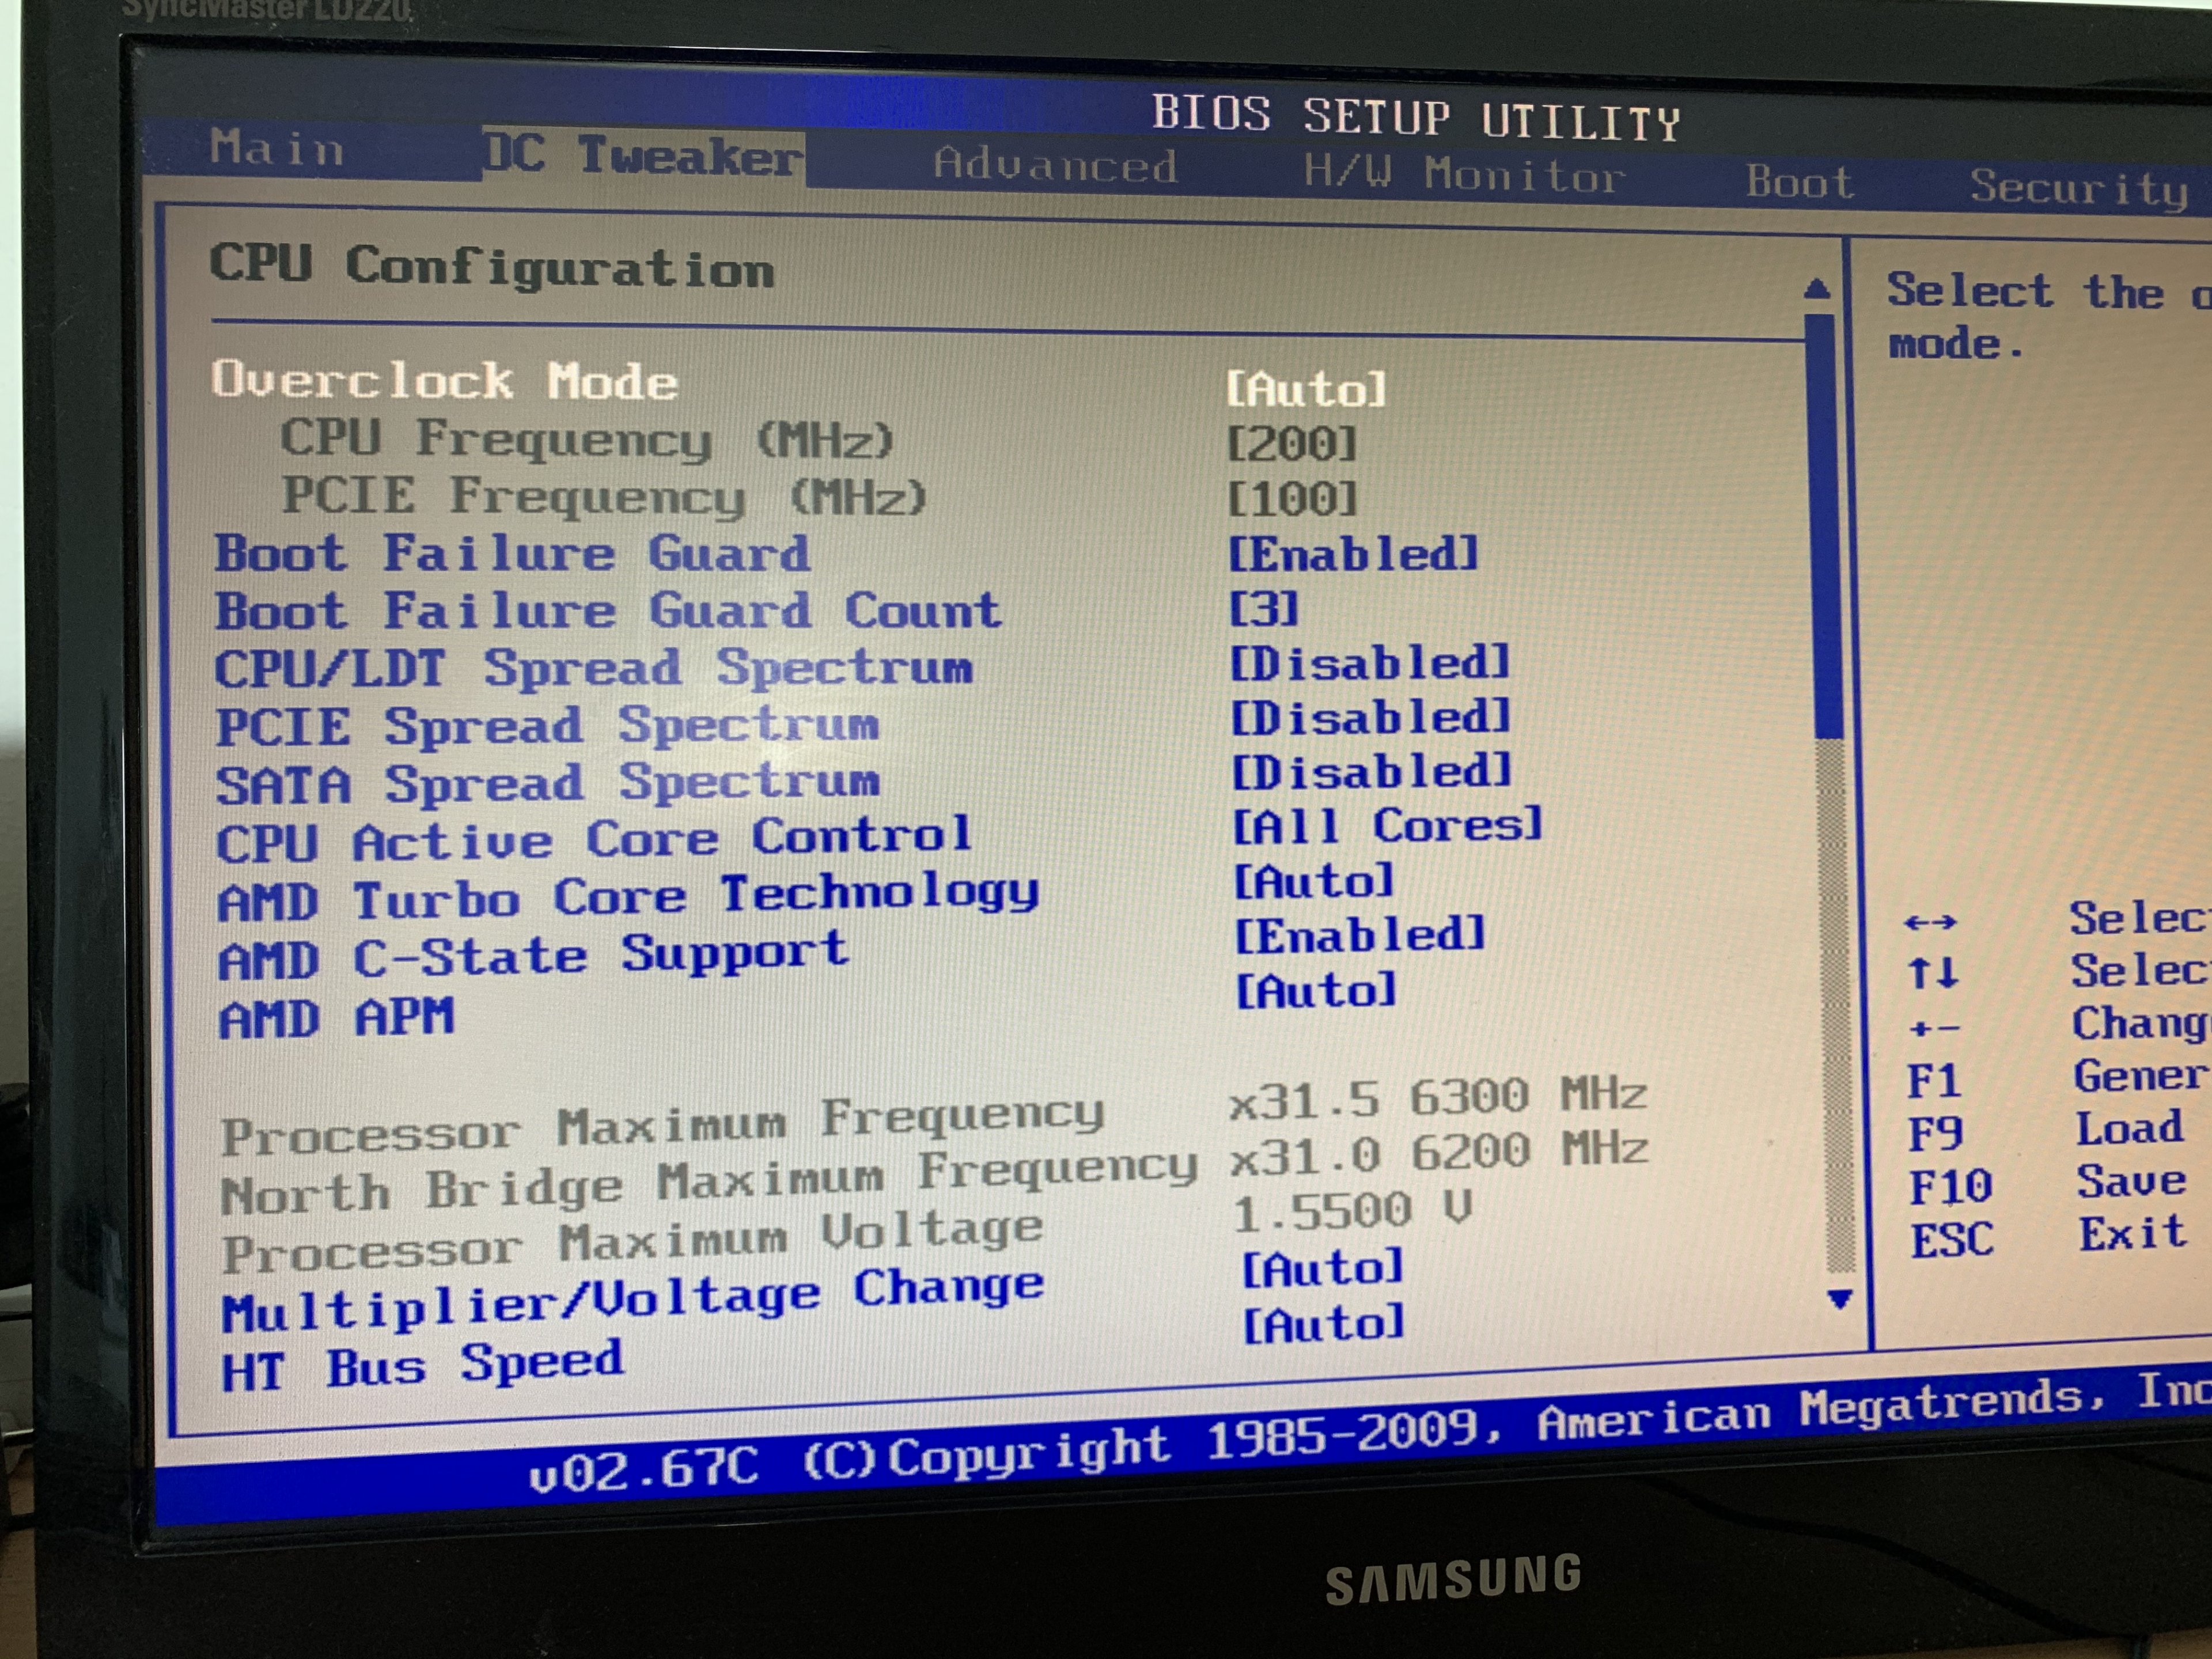
Task: Open Overclock Mode Auto option list
Action: [x=1306, y=389]
